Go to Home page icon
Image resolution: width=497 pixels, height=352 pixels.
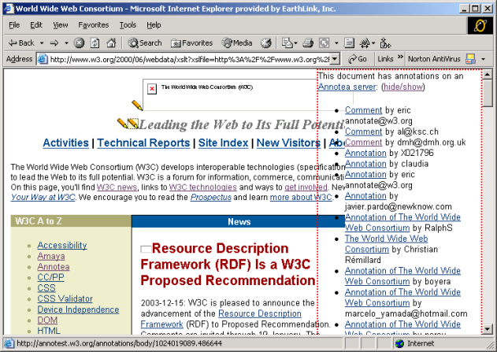coord(109,43)
